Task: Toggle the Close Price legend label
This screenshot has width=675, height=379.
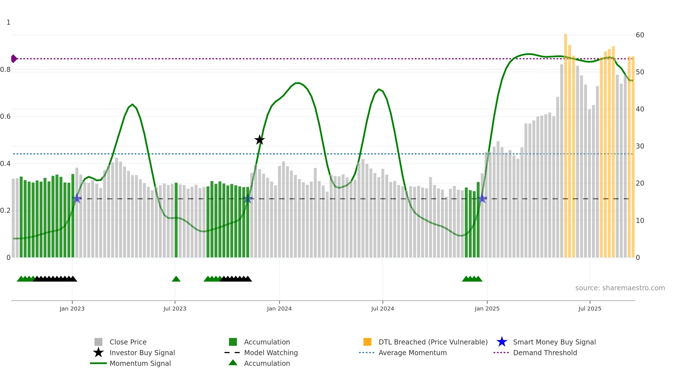Action: [128, 342]
